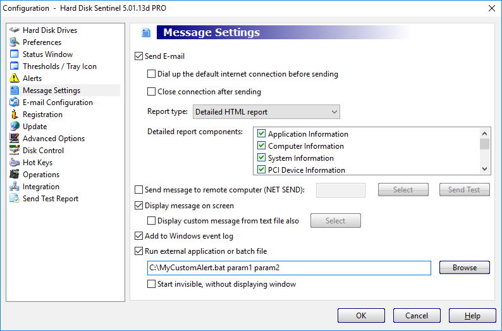
Task: Click the report components scrollbar thumb
Action: pyautogui.click(x=485, y=144)
